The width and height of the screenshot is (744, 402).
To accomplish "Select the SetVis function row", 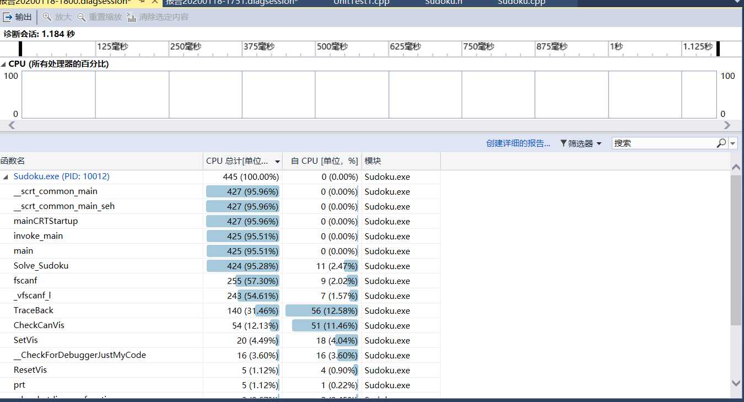I will (220, 341).
